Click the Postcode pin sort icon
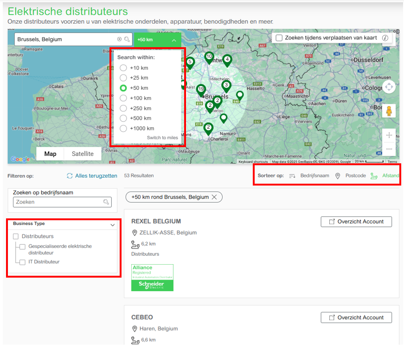The height and width of the screenshot is (347, 404). click(x=338, y=176)
